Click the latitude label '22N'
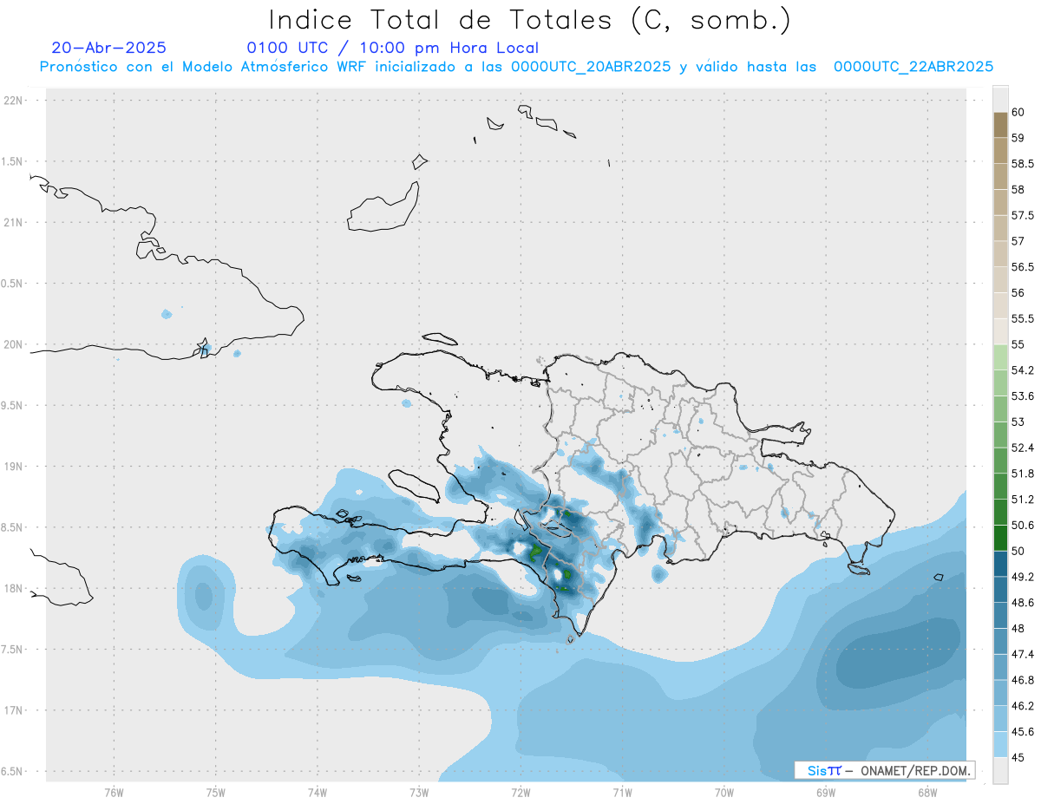 [13, 101]
